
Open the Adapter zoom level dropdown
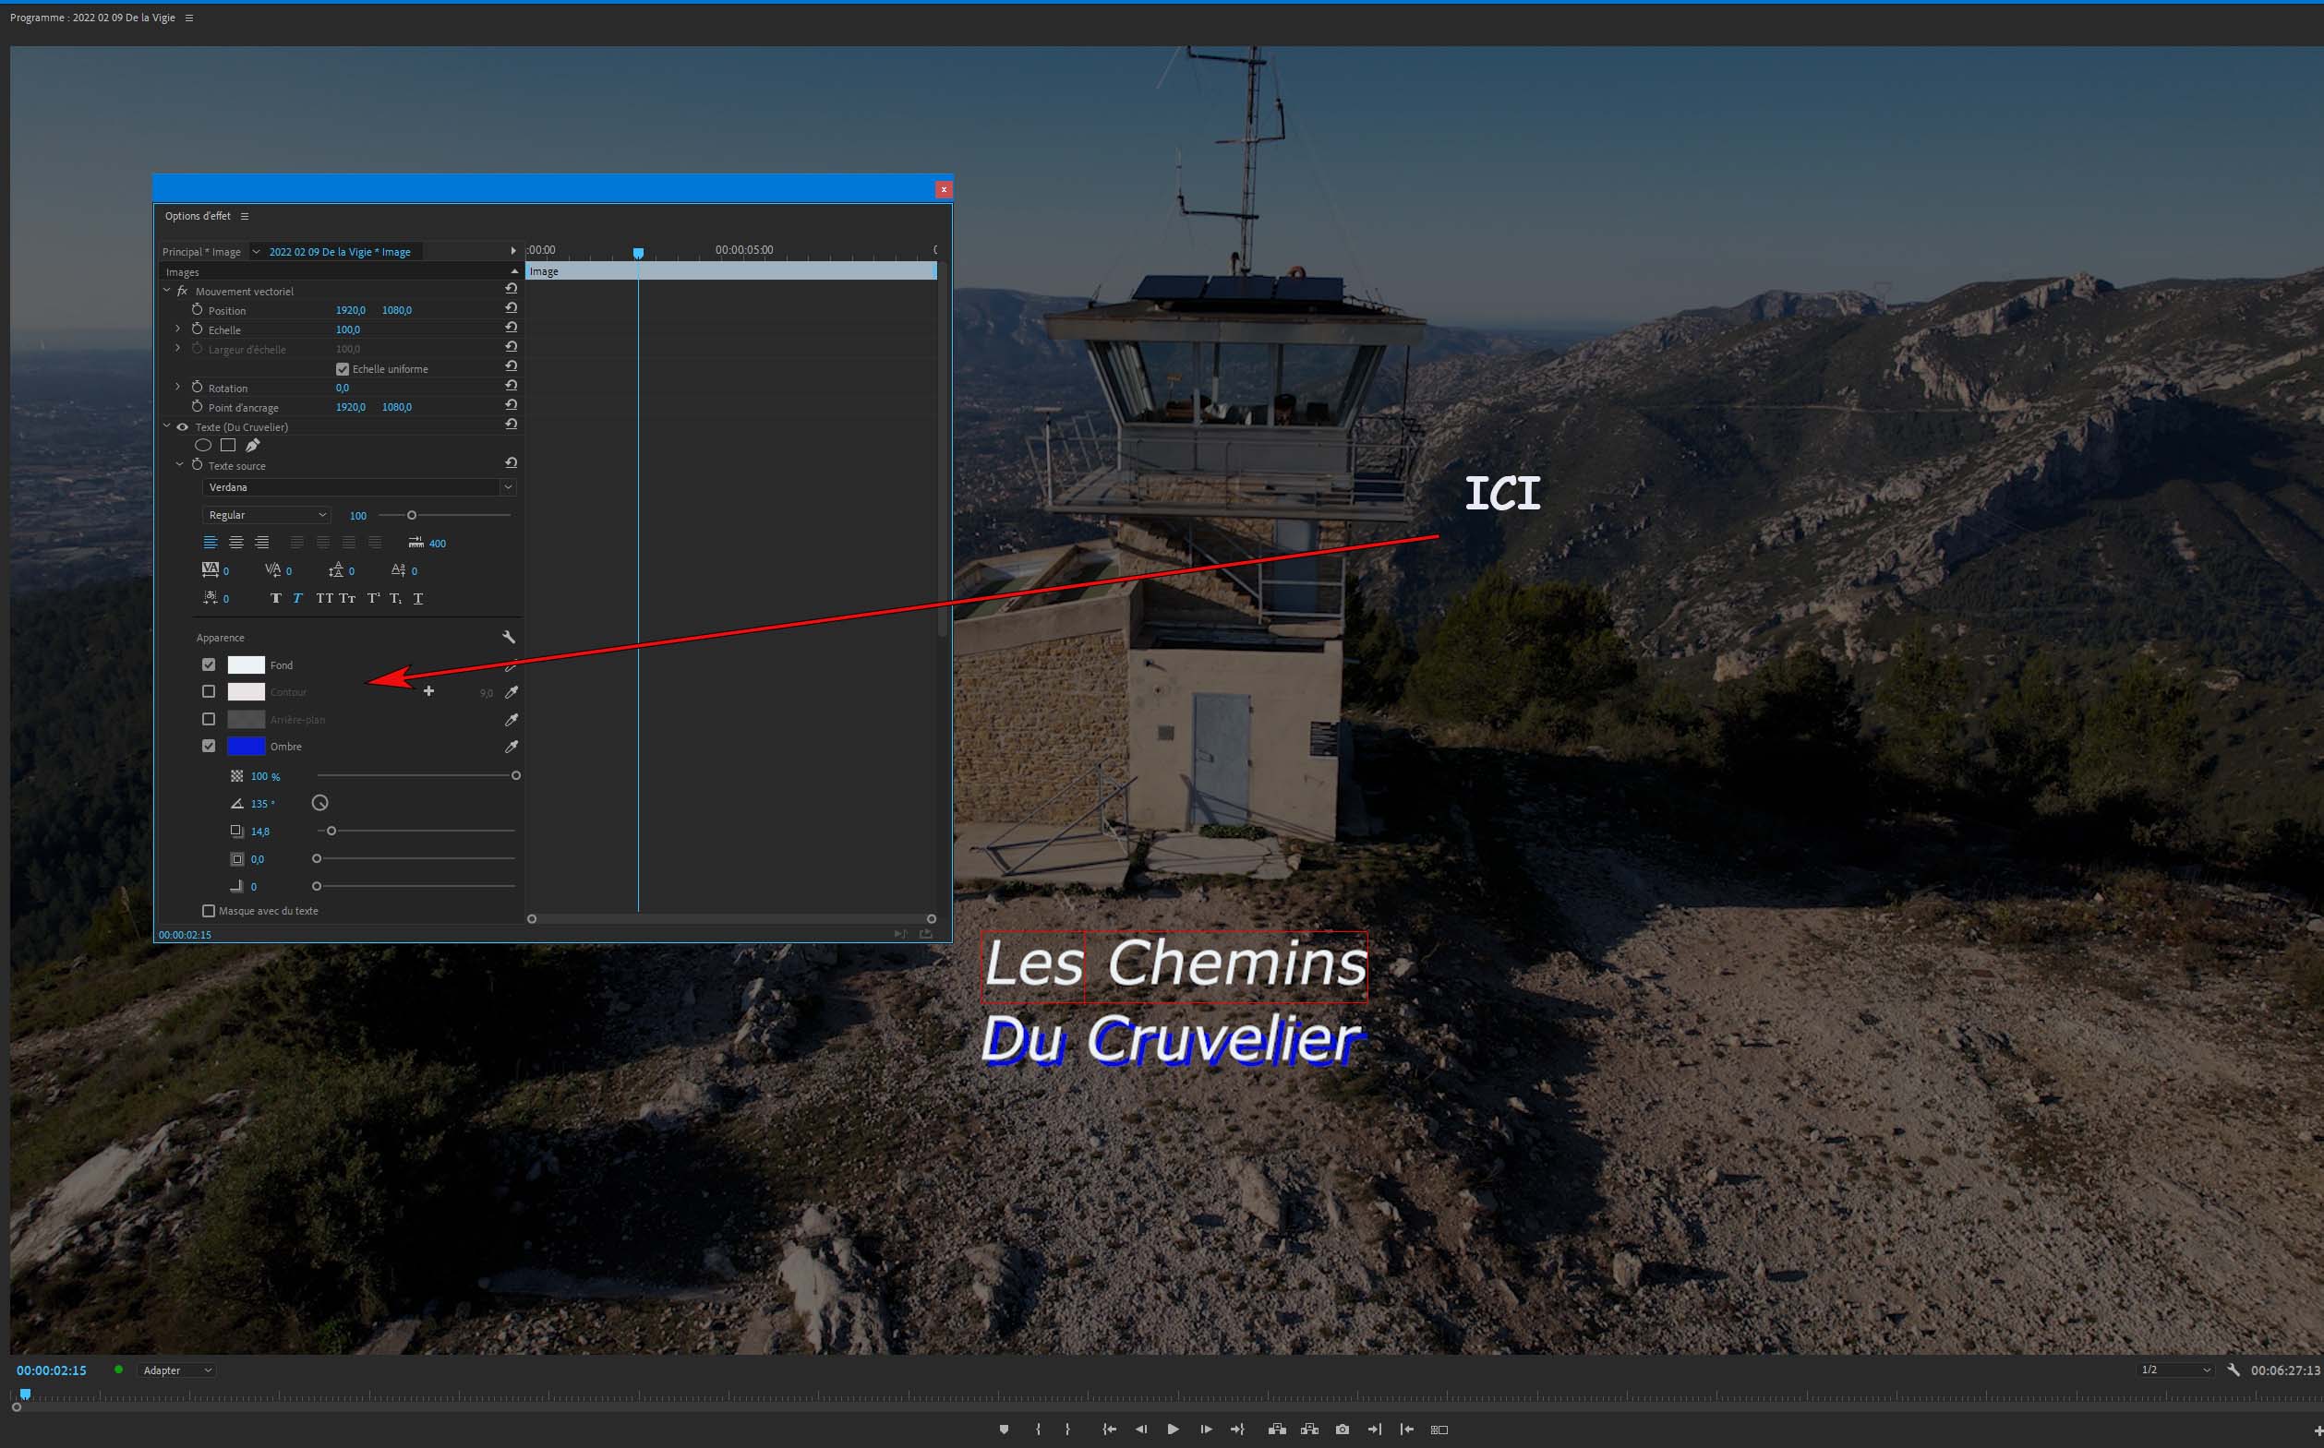(x=176, y=1370)
